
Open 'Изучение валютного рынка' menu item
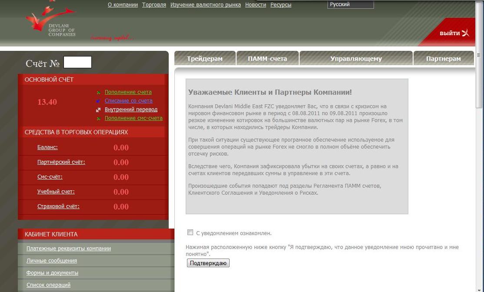(x=205, y=5)
